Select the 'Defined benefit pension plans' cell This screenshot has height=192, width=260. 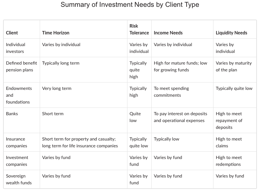coord(21,66)
